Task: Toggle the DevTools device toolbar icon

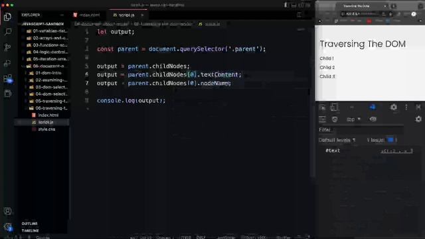Action: 334,108
